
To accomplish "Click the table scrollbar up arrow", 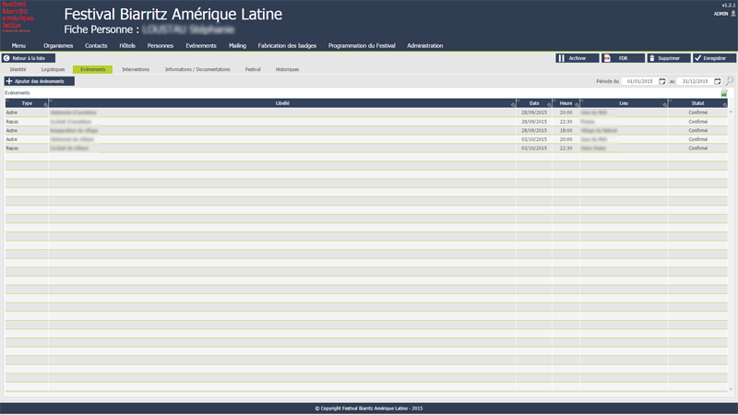I will 731,112.
